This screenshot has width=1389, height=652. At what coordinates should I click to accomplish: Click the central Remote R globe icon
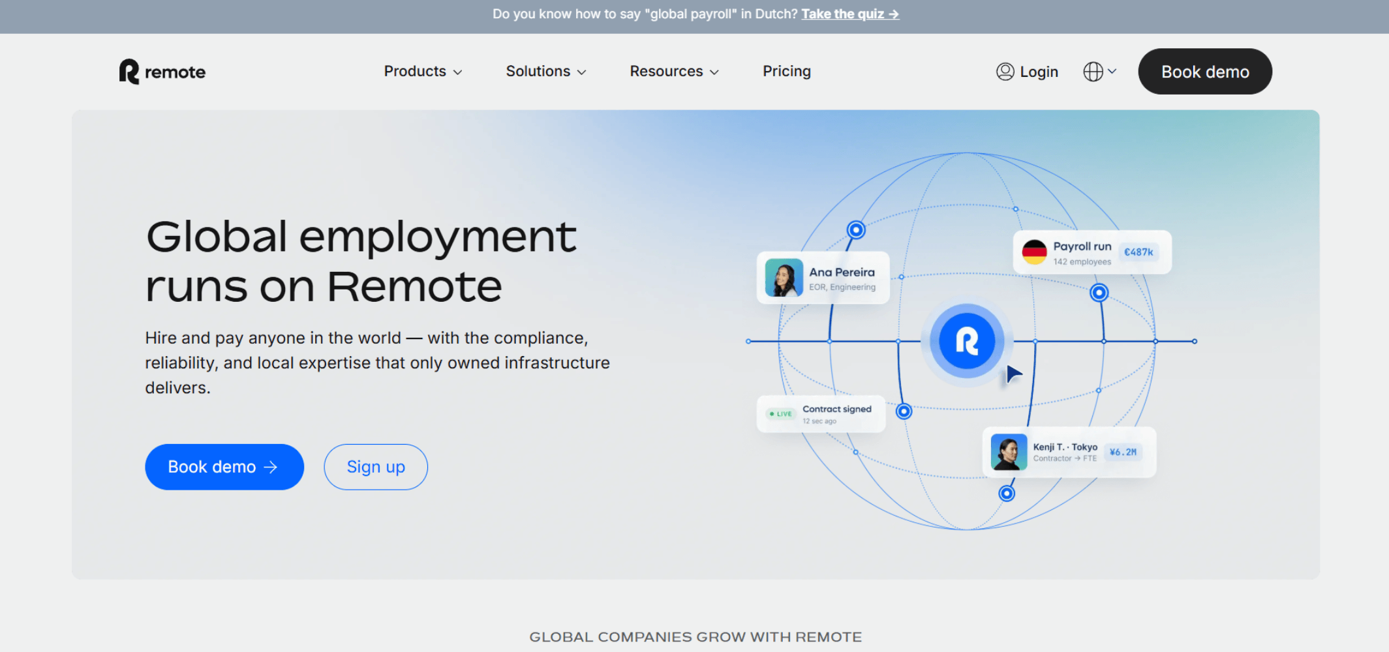(x=967, y=341)
